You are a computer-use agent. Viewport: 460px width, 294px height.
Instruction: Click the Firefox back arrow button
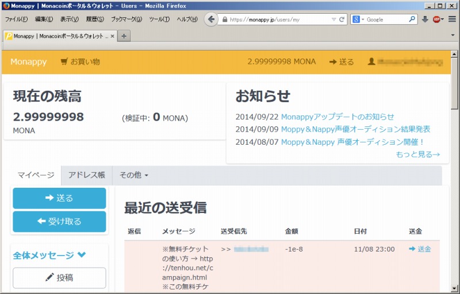tap(211, 20)
